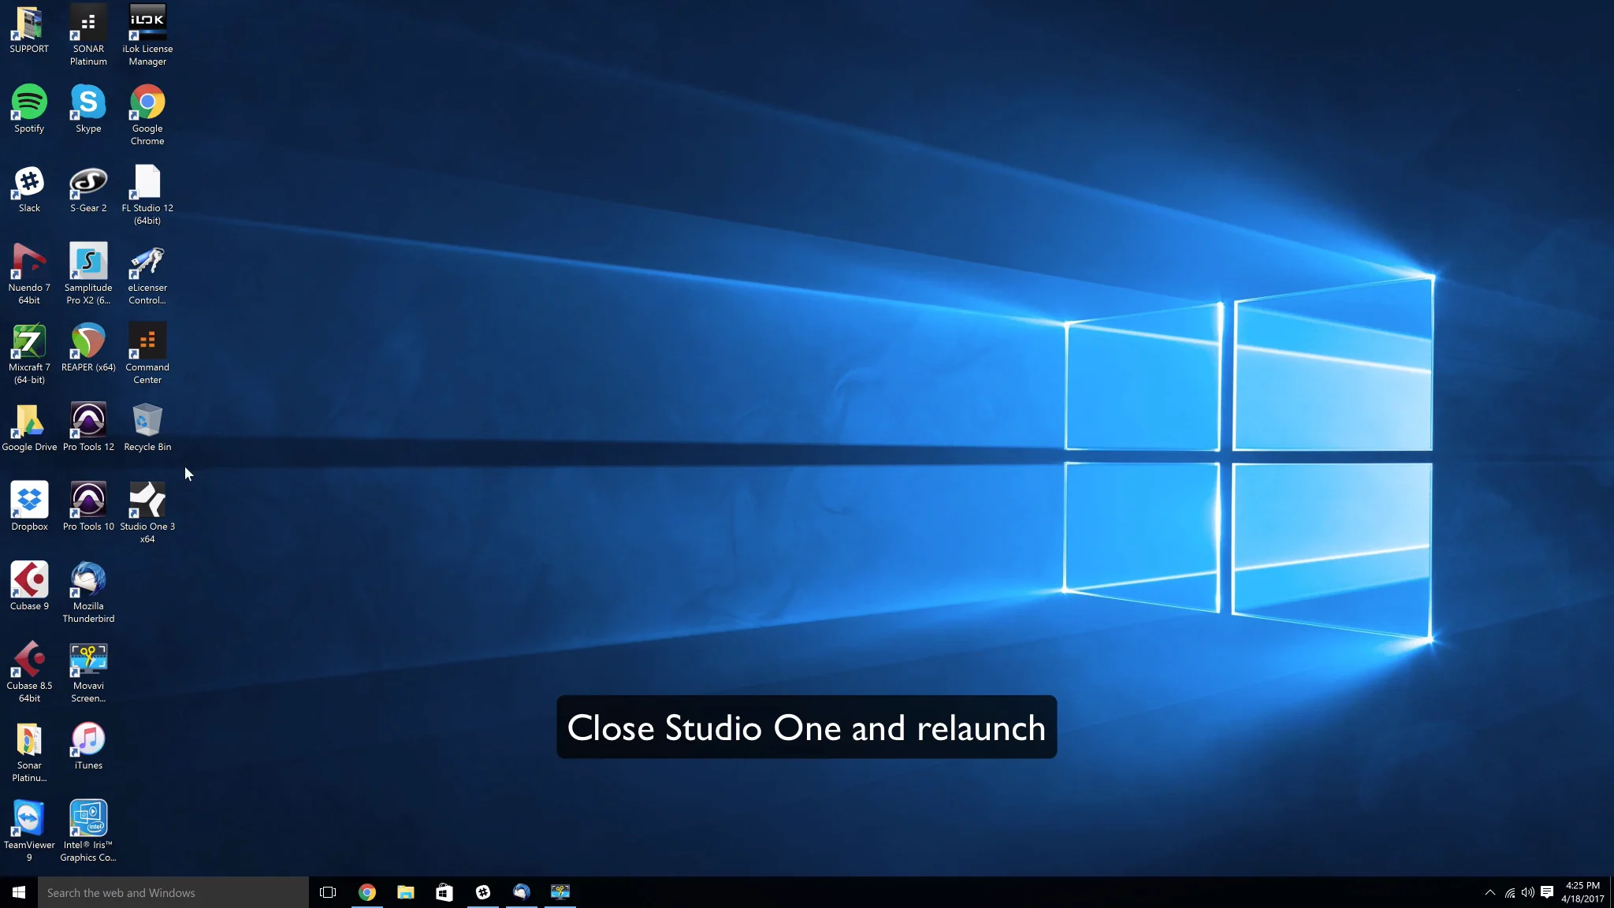
Task: Click the Movavi Screen Capture shortcut
Action: pos(88,673)
